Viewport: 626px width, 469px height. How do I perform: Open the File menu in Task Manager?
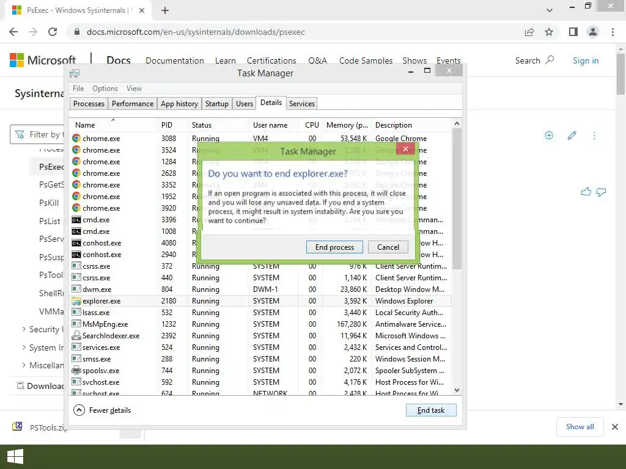pos(78,89)
